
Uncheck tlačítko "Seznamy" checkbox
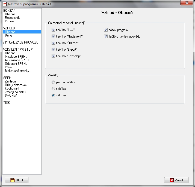53,56
